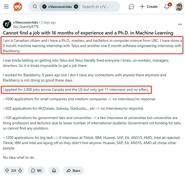Downvote the post

coord(20,170)
